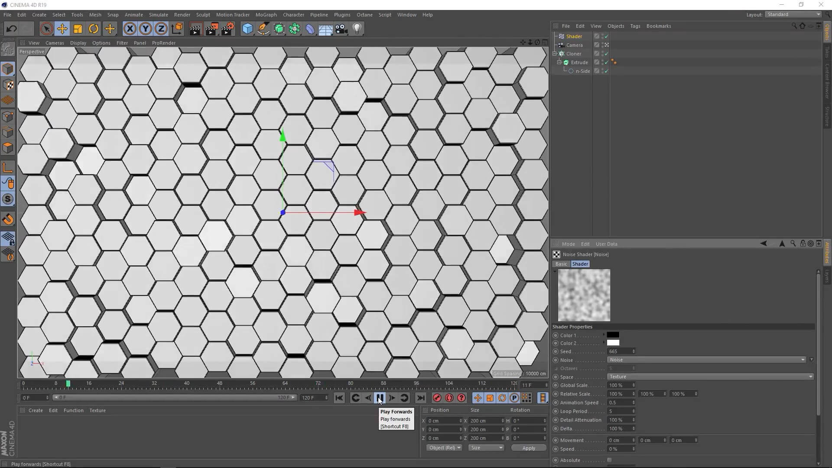
Task: Click the Color 1 black swatch
Action: coord(613,335)
